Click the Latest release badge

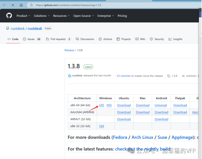click(88, 67)
